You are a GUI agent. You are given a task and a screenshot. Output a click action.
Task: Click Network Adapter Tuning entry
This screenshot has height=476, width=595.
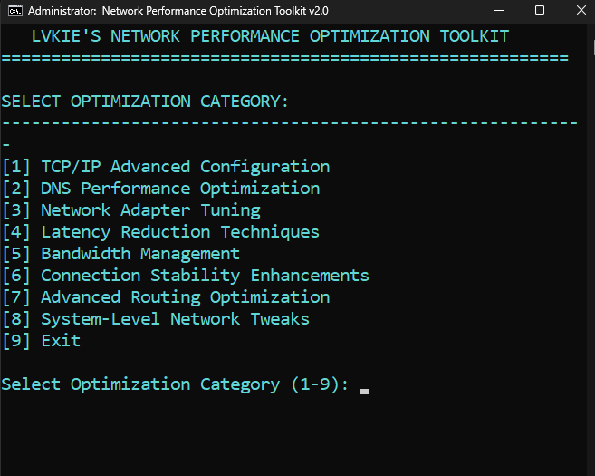(131, 210)
